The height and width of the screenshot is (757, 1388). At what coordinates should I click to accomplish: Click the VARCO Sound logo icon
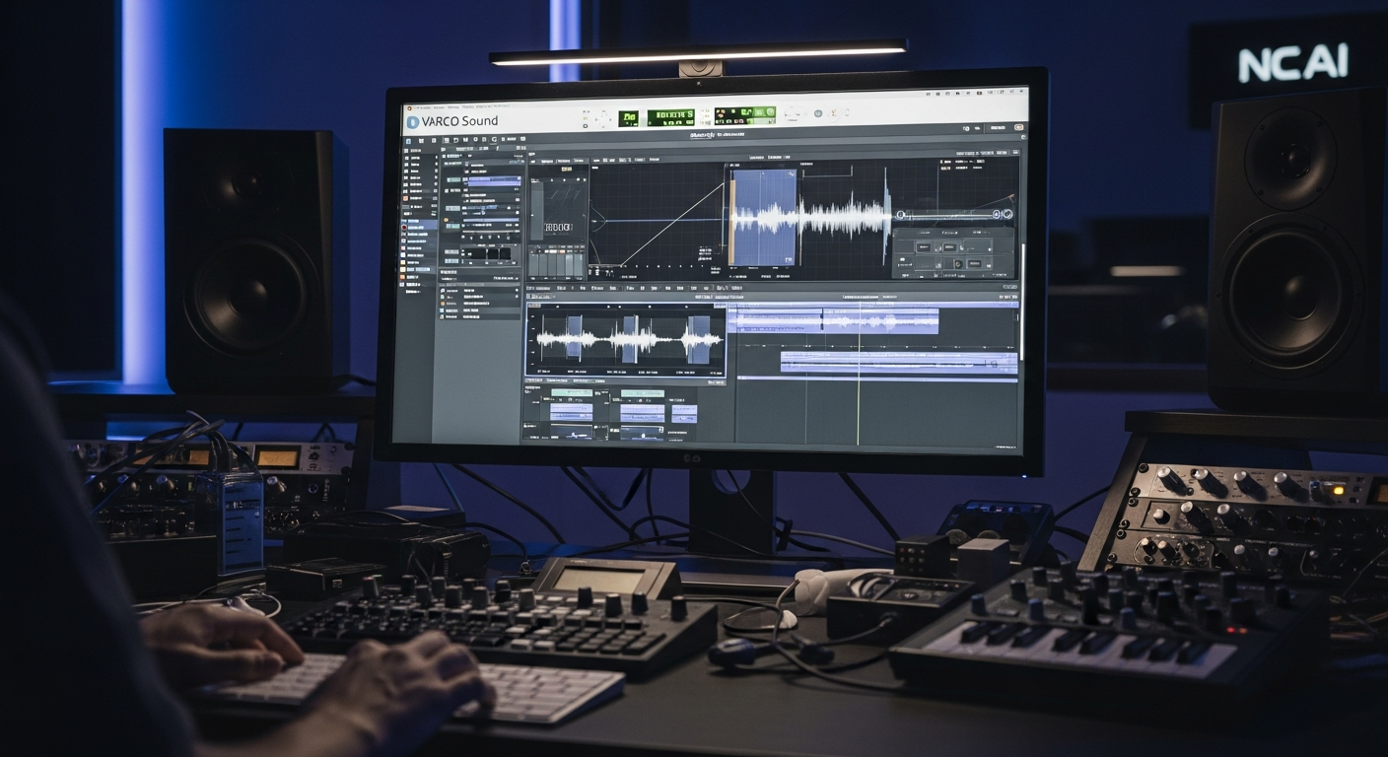pos(413,121)
